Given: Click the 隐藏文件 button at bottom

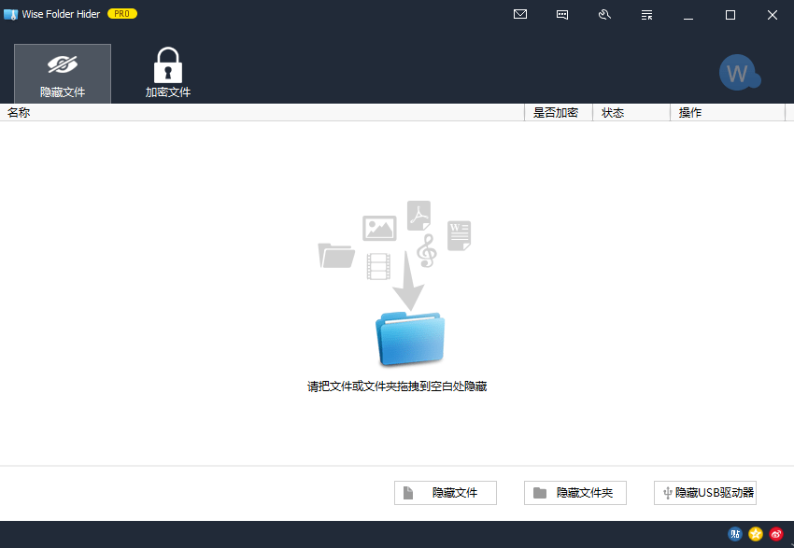Looking at the screenshot, I should [x=446, y=492].
